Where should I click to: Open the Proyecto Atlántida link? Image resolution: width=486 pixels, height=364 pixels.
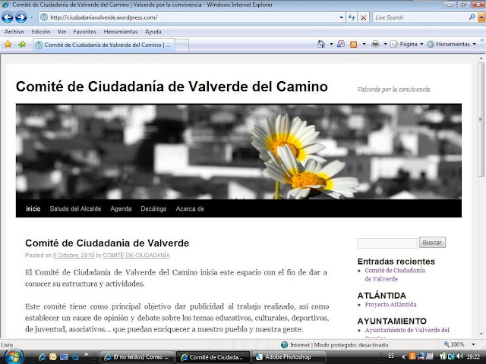[x=390, y=305]
